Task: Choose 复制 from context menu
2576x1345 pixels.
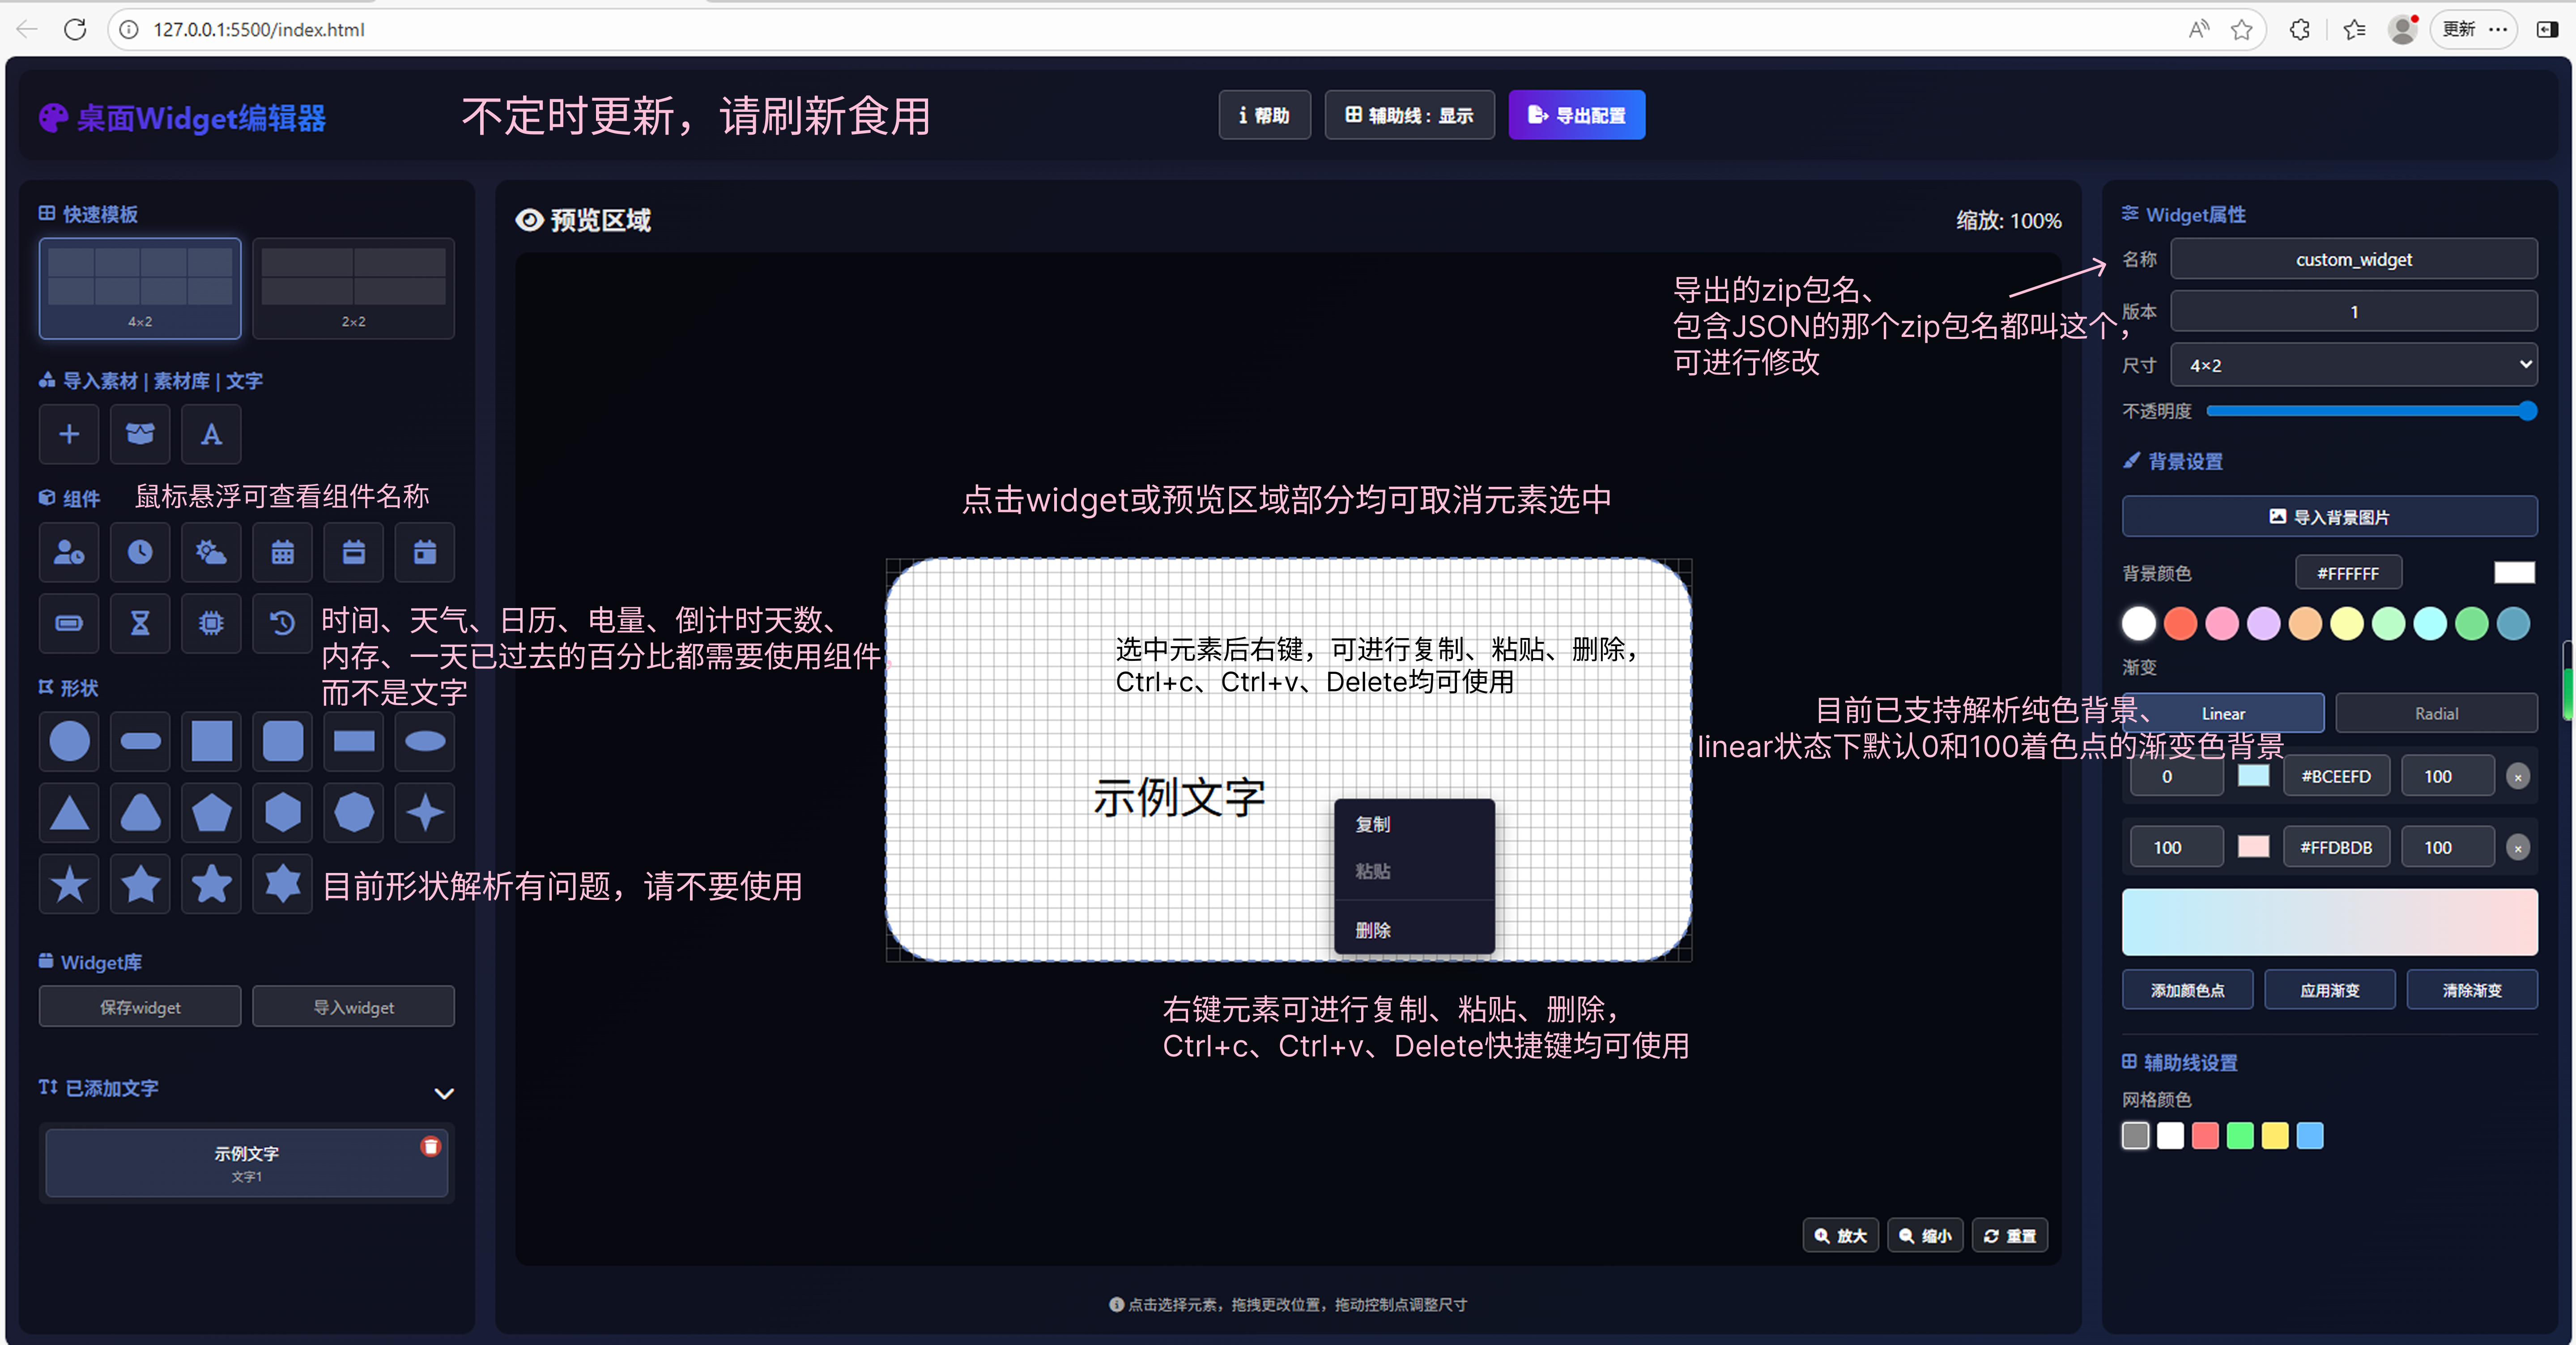Action: tap(1373, 824)
